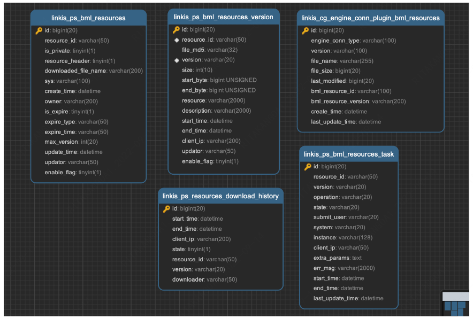The width and height of the screenshot is (473, 319).
Task: Select the extra_params text column
Action: (349, 258)
